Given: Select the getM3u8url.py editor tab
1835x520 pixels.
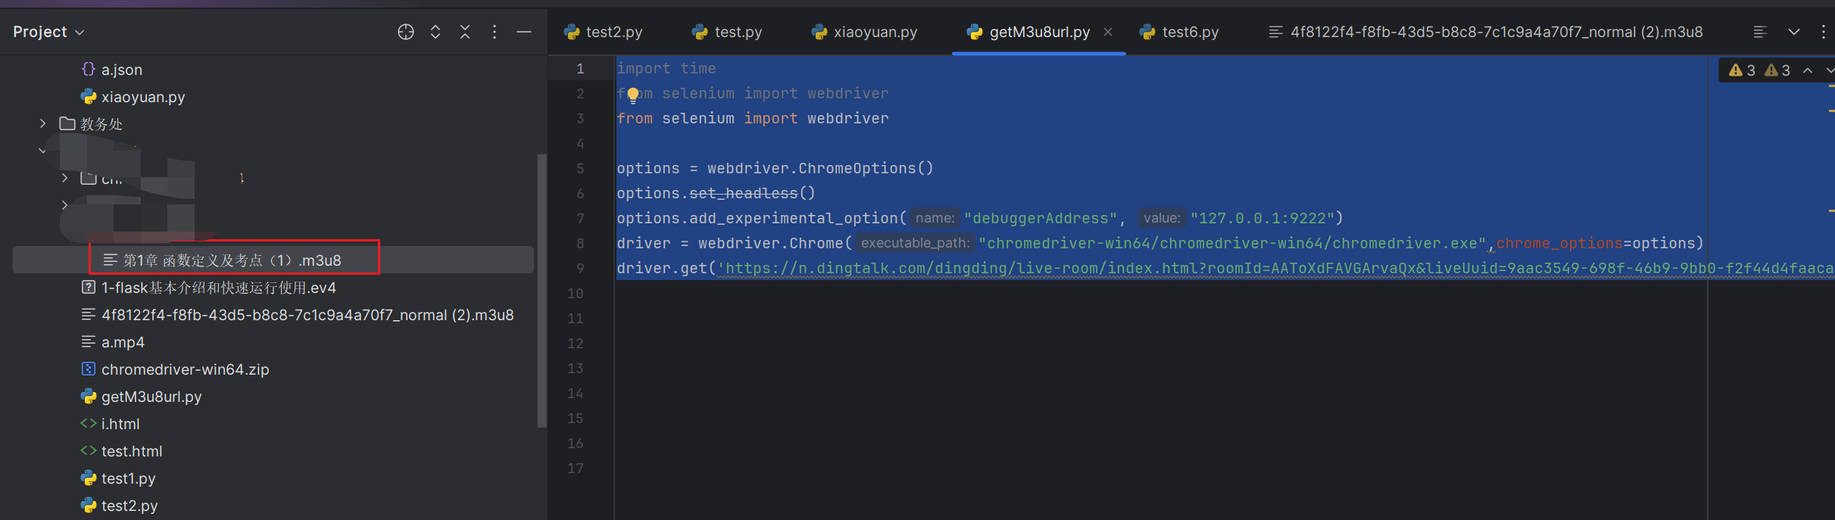Looking at the screenshot, I should [1039, 32].
